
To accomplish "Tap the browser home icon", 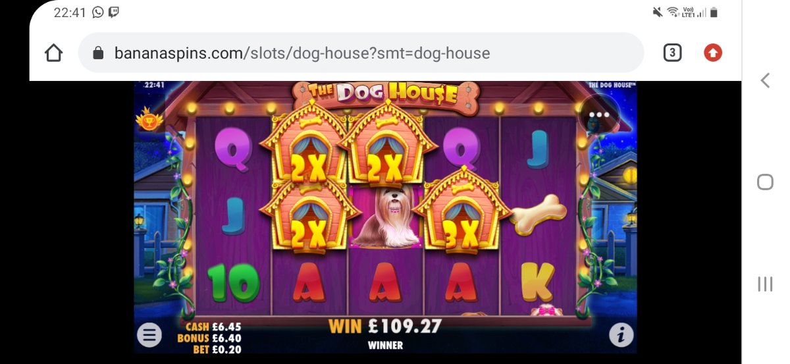I will tap(54, 53).
